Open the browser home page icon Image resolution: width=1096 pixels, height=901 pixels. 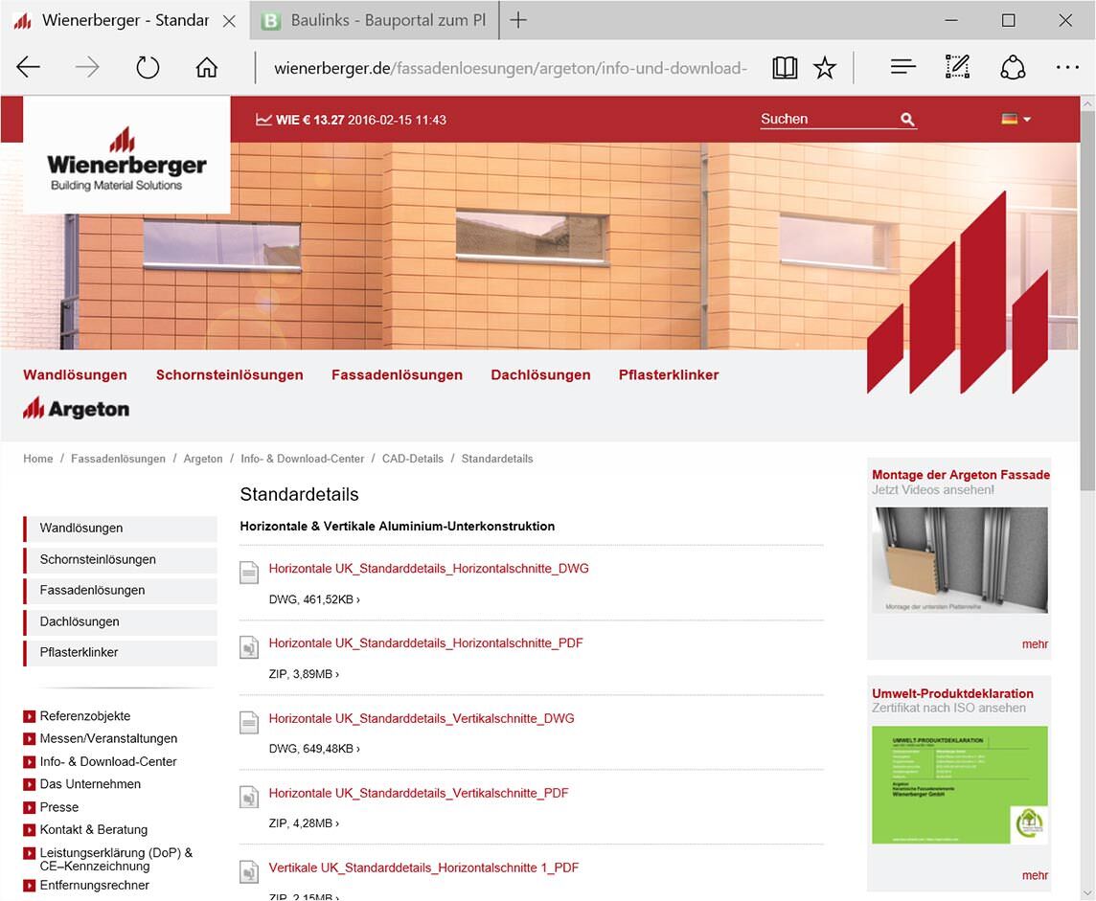pyautogui.click(x=207, y=68)
